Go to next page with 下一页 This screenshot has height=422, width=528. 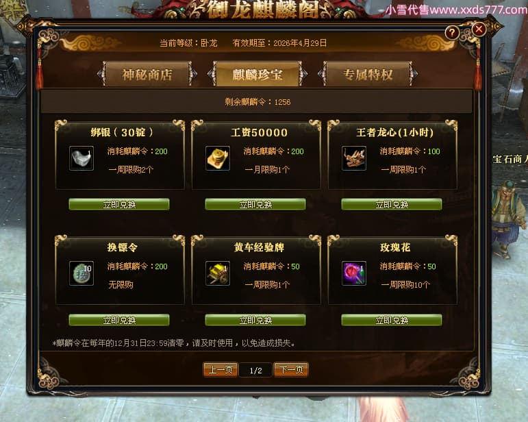coord(291,370)
